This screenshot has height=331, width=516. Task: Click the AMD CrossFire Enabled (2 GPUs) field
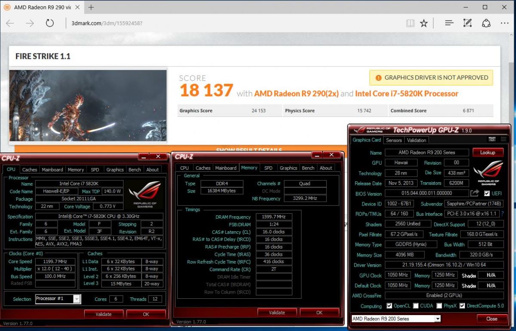pyautogui.click(x=444, y=295)
